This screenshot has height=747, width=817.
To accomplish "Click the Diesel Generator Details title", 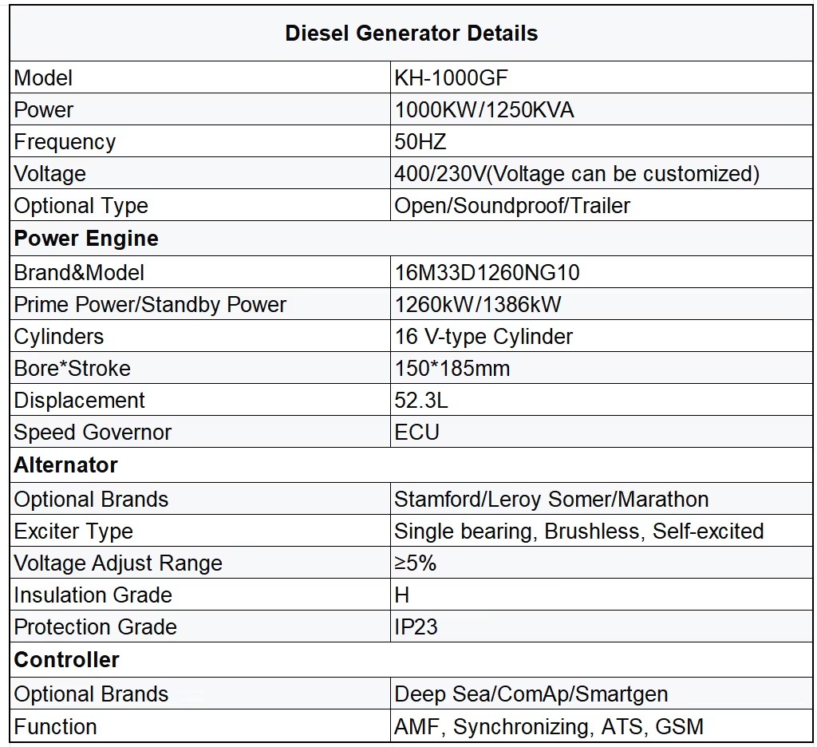I will tap(411, 34).
